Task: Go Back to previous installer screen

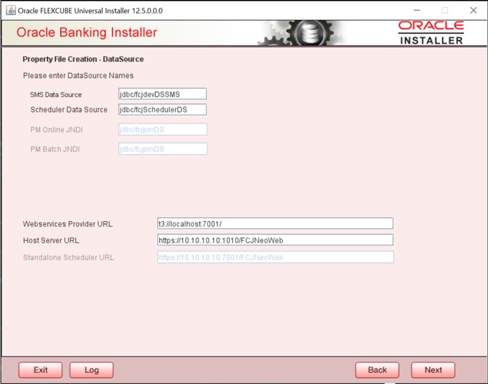Action: pos(377,370)
